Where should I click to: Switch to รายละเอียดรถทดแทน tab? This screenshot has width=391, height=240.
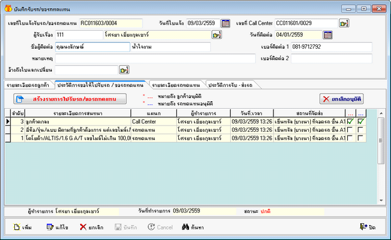tap(176, 85)
